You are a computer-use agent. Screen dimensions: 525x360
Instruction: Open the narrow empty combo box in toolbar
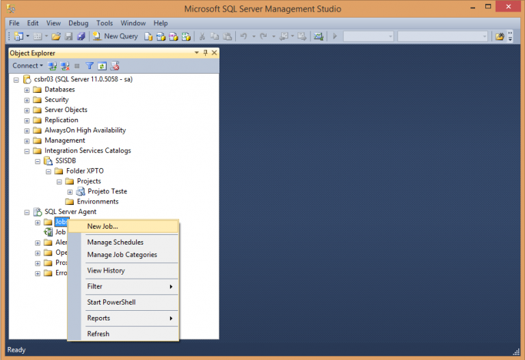[368, 36]
